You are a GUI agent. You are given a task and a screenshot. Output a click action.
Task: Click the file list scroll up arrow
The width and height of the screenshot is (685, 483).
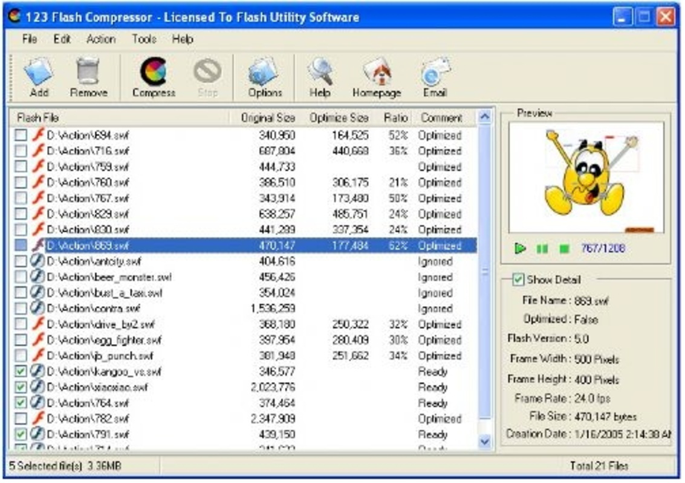click(x=484, y=117)
